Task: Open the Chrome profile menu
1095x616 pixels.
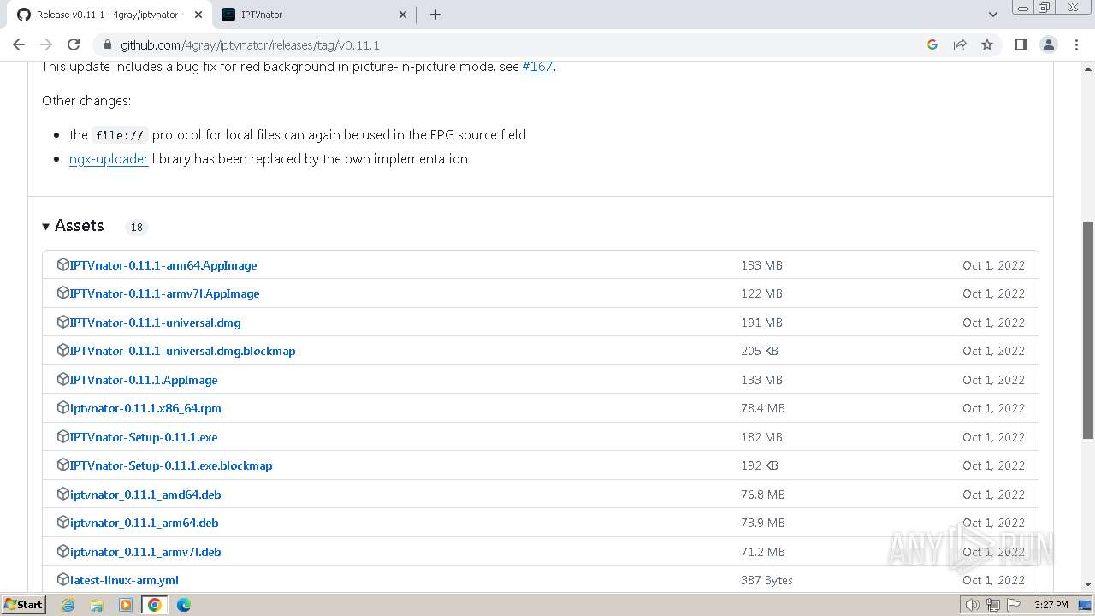Action: coord(1049,44)
